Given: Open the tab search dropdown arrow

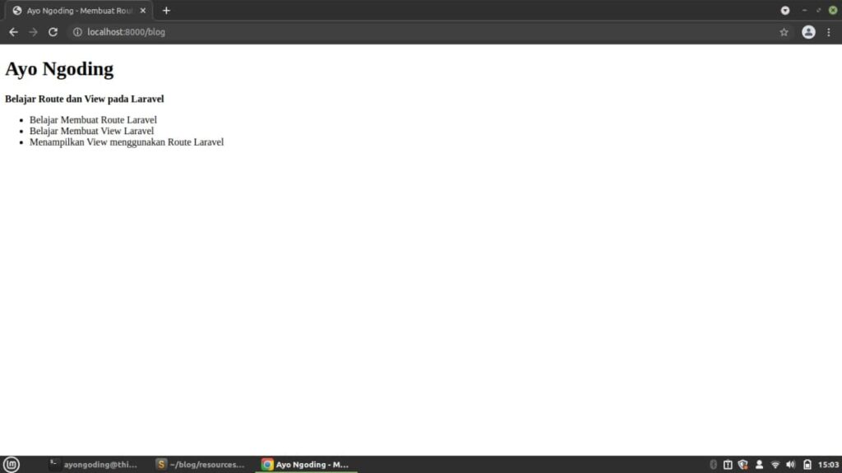Looking at the screenshot, I should pyautogui.click(x=785, y=10).
